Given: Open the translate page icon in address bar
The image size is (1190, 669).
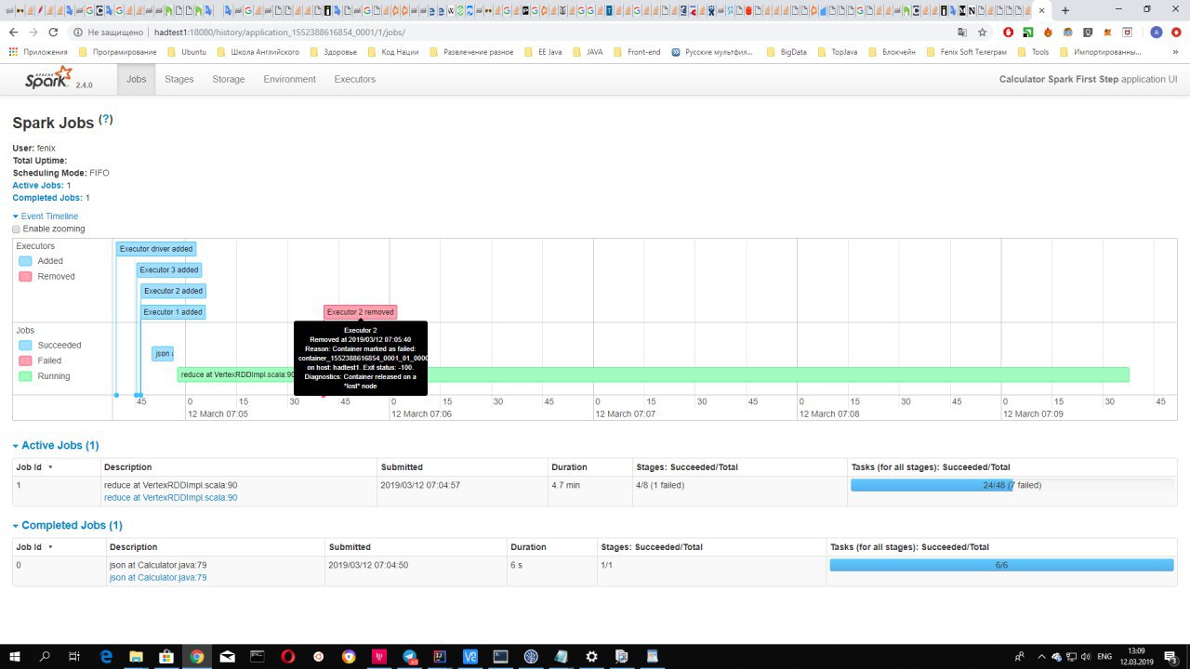Looking at the screenshot, I should coord(962,32).
